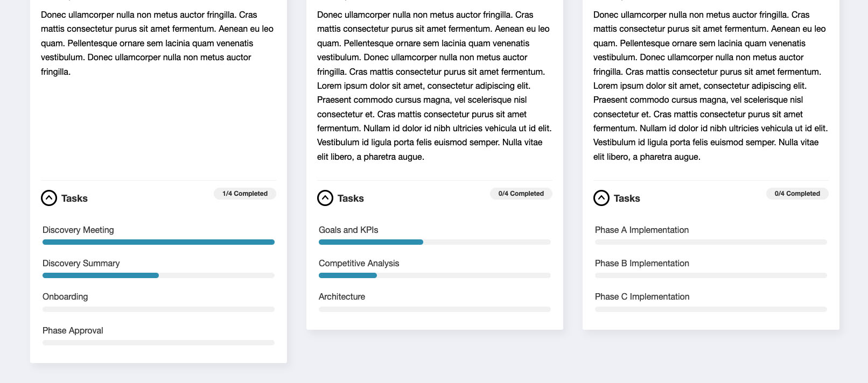
Task: Open the Phase Approval task
Action: [73, 330]
